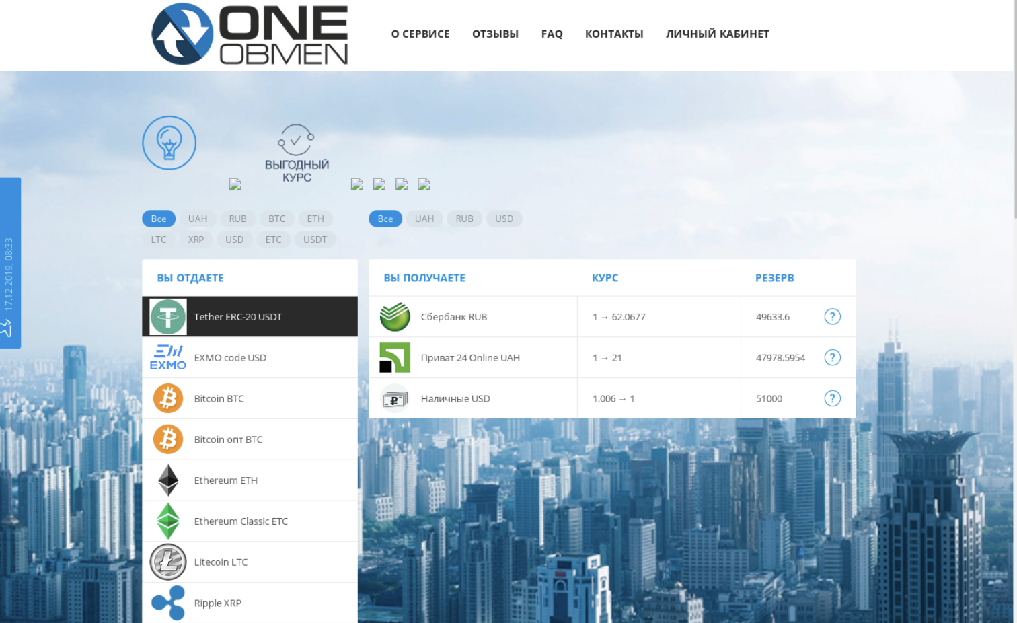1017x623 pixels.
Task: Click the lightbulb circle icon
Action: (169, 143)
